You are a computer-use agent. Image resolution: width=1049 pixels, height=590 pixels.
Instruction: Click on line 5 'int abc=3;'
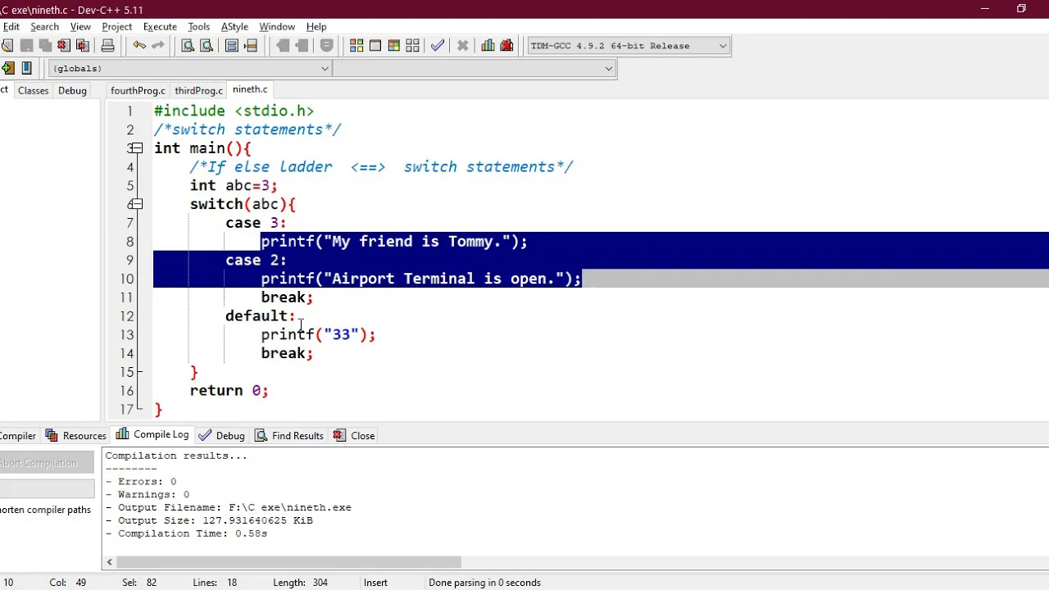pyautogui.click(x=234, y=185)
